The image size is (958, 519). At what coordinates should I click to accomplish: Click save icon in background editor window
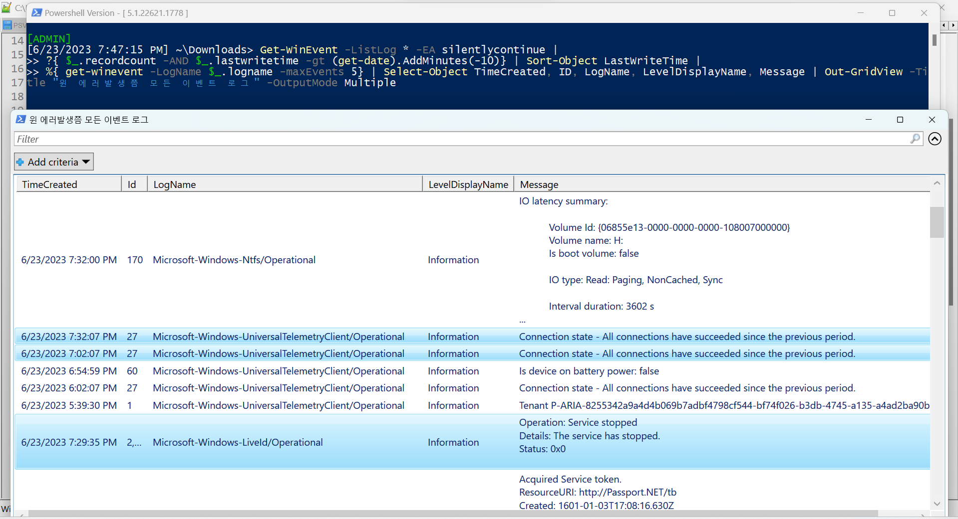coord(7,25)
